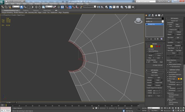
Task: Open the Motion command panel tab
Action: tap(156, 15)
